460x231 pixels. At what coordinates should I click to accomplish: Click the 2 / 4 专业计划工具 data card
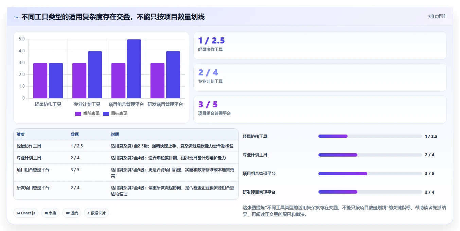tap(320, 77)
